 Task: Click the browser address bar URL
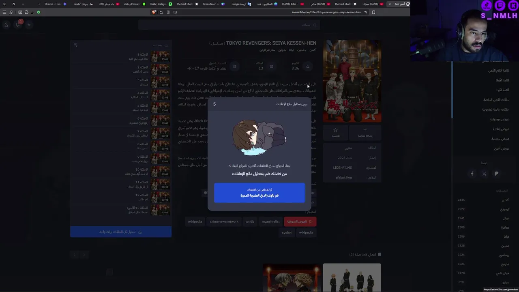[x=326, y=12]
